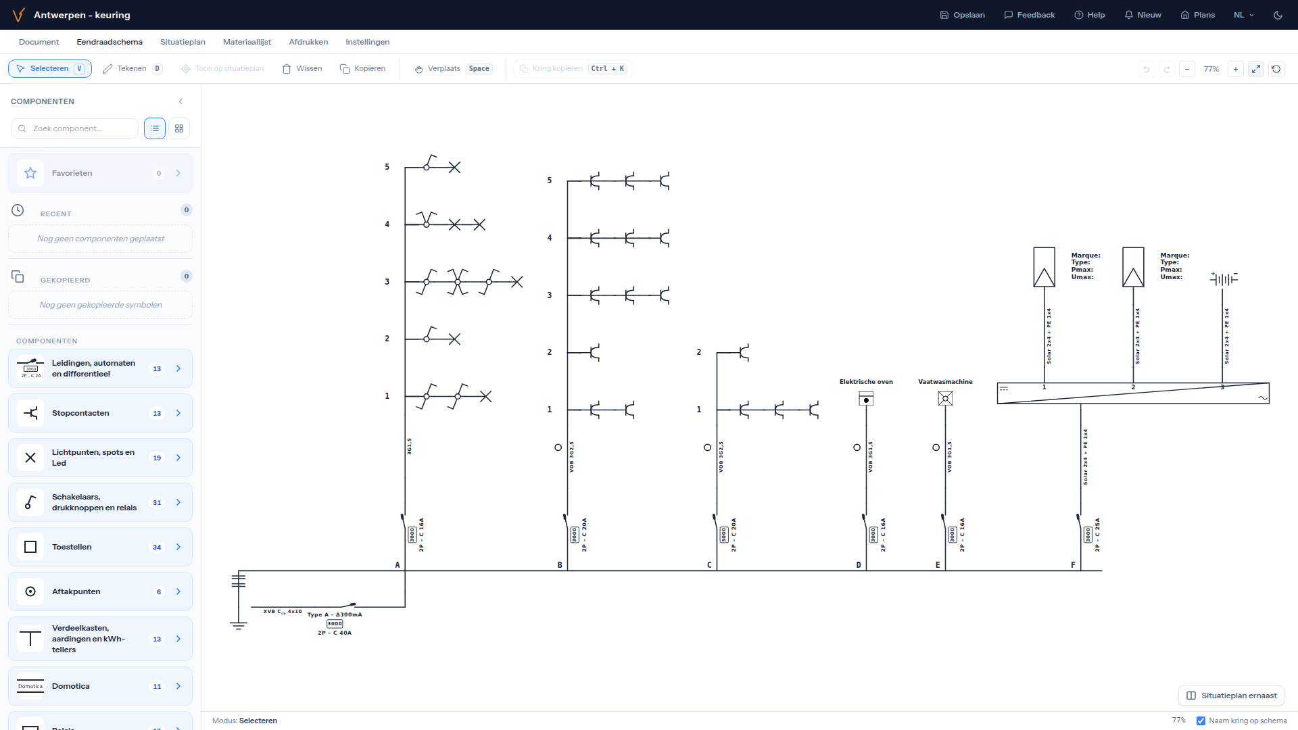Select the Vaatwasmachine symbol
The image size is (1298, 730).
pos(945,399)
